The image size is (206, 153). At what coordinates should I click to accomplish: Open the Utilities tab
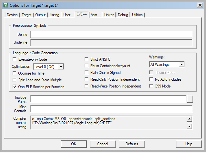137,15
